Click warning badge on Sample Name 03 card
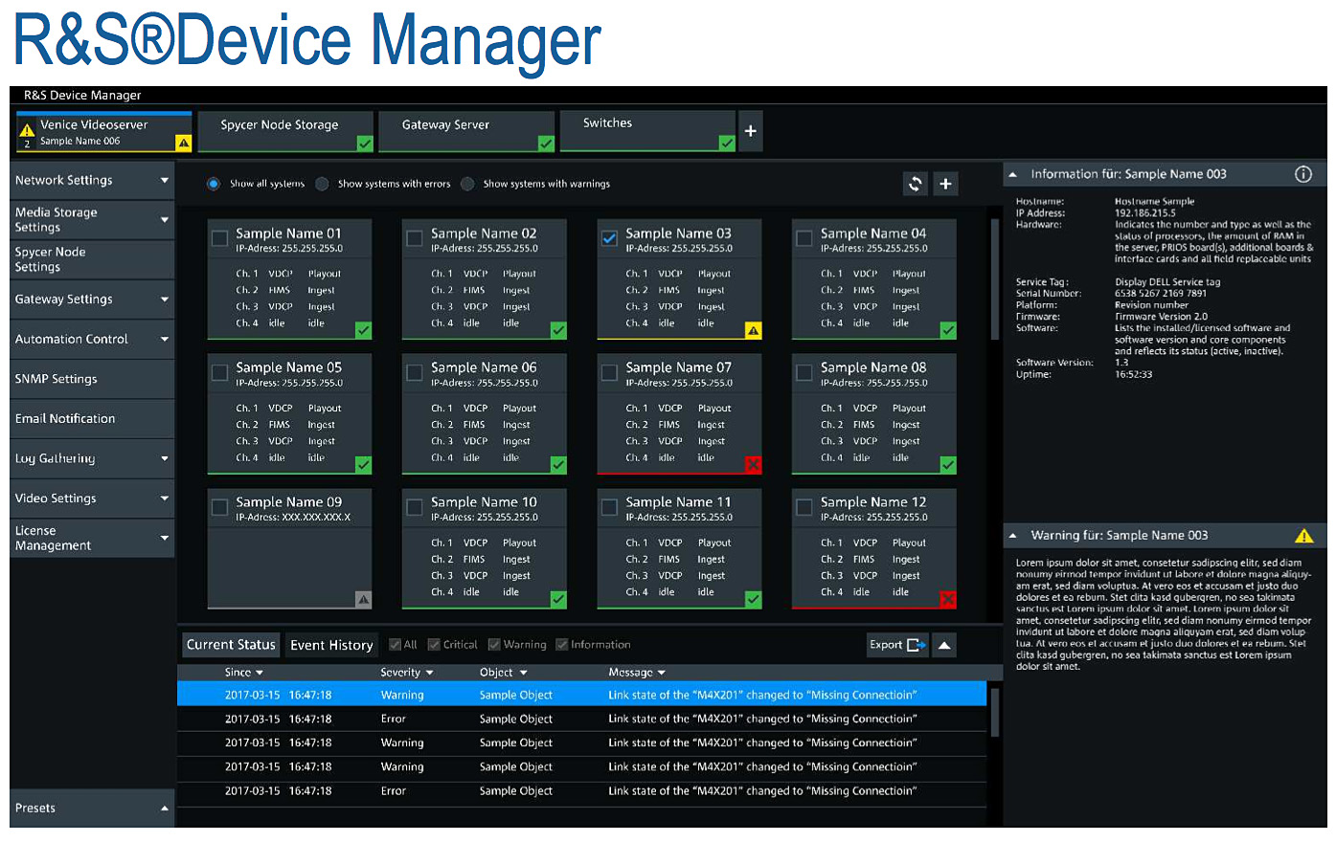1336x842 pixels. [754, 330]
